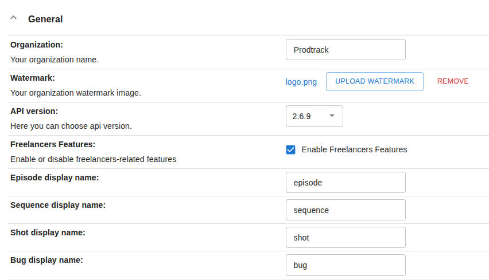The height and width of the screenshot is (280, 489).
Task: Select the 'Organization:' label
Action: tap(37, 45)
